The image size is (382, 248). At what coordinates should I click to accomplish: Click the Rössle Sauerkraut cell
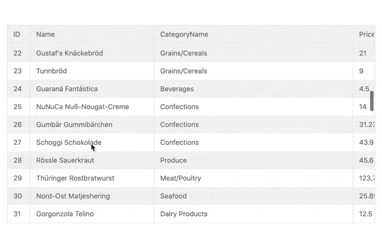(x=65, y=160)
